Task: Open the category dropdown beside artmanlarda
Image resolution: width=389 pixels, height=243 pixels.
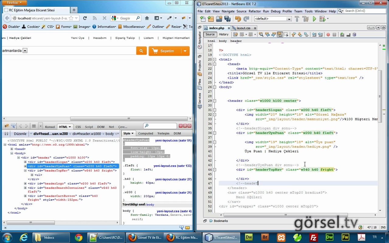Action: pos(25,51)
